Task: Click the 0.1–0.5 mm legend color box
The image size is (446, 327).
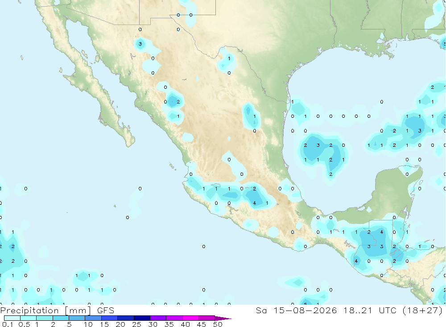Action: click(x=12, y=318)
